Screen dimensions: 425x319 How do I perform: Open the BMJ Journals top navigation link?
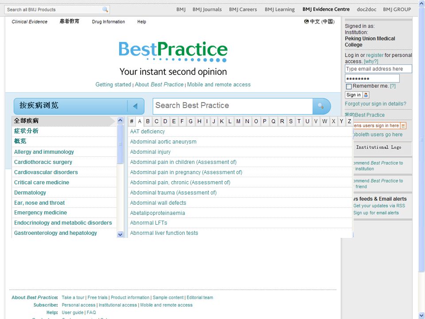pos(207,9)
